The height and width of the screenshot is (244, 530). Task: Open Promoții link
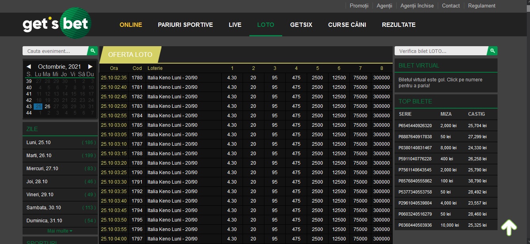359,6
